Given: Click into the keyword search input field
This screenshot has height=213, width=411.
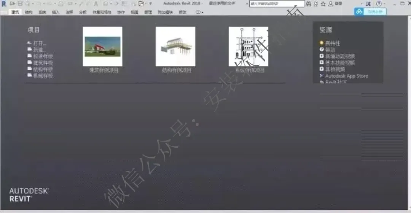Looking at the screenshot, I should pyautogui.click(x=277, y=4).
